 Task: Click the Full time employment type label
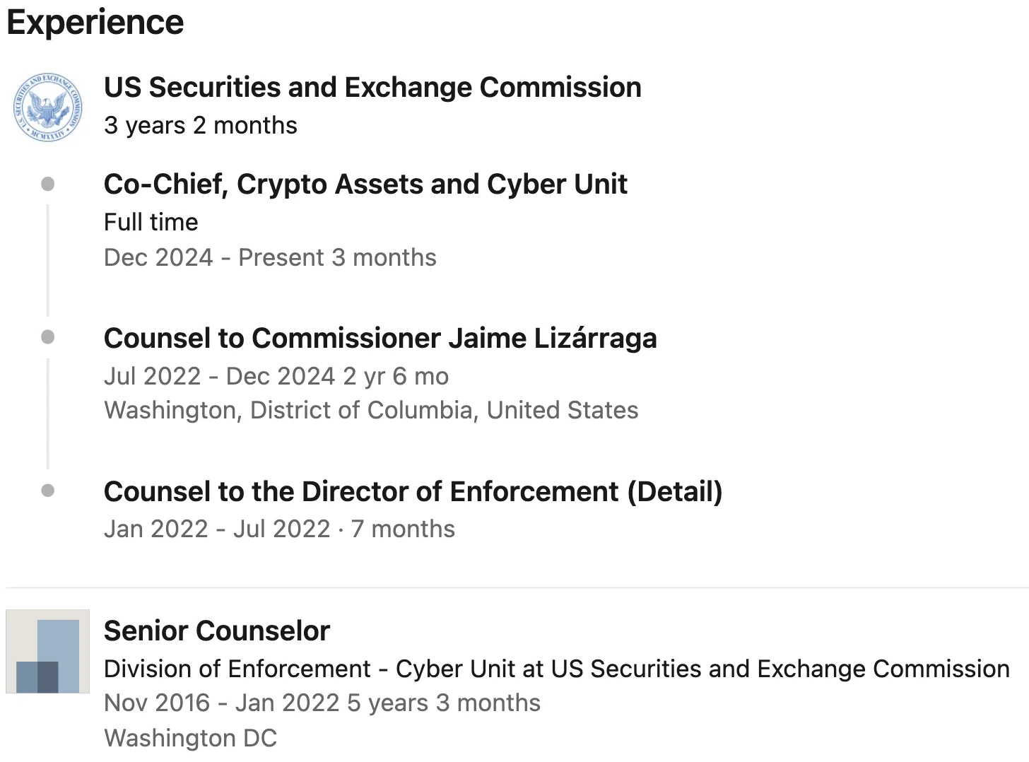click(151, 222)
